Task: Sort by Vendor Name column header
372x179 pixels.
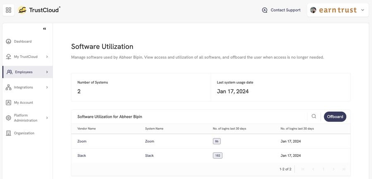Action: pos(86,129)
